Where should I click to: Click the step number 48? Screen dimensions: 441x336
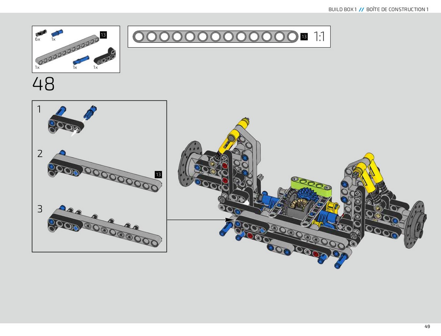[43, 84]
